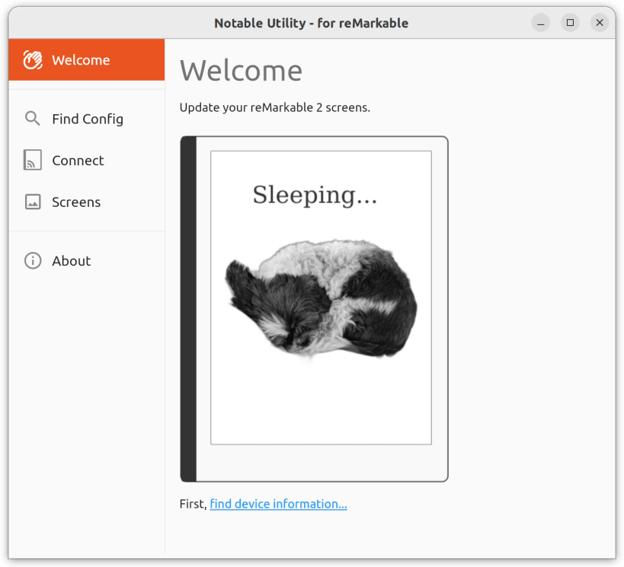624x567 pixels.
Task: Maximize the Notable Utility window
Action: (570, 23)
